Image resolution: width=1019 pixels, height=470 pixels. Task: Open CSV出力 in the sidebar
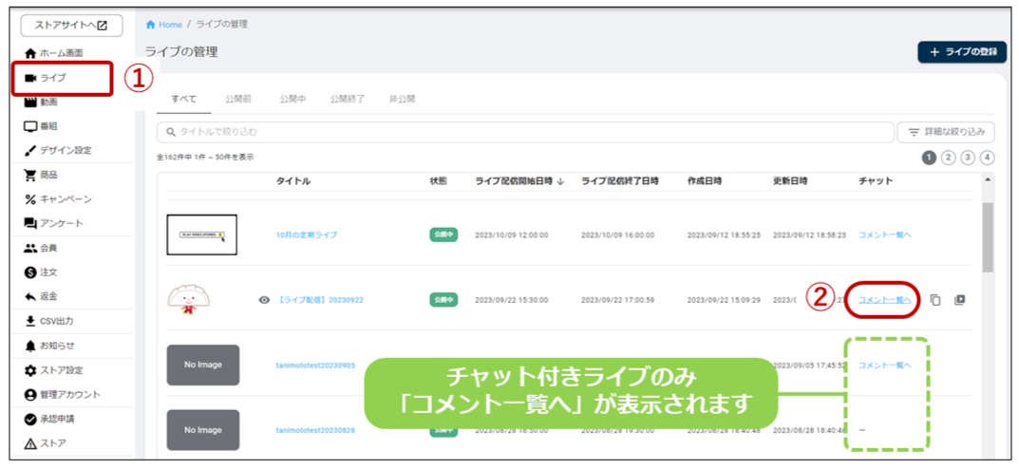56,321
